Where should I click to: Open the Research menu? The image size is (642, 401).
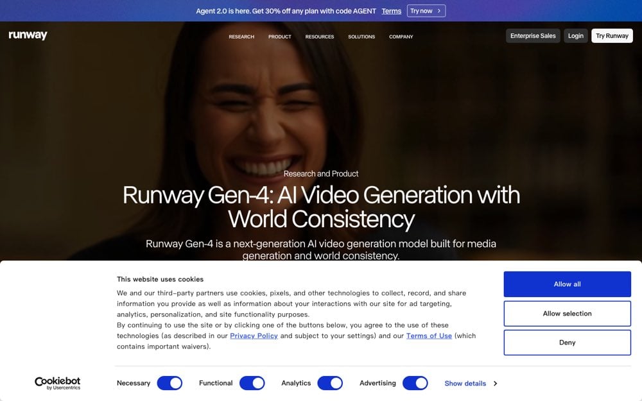tap(241, 37)
